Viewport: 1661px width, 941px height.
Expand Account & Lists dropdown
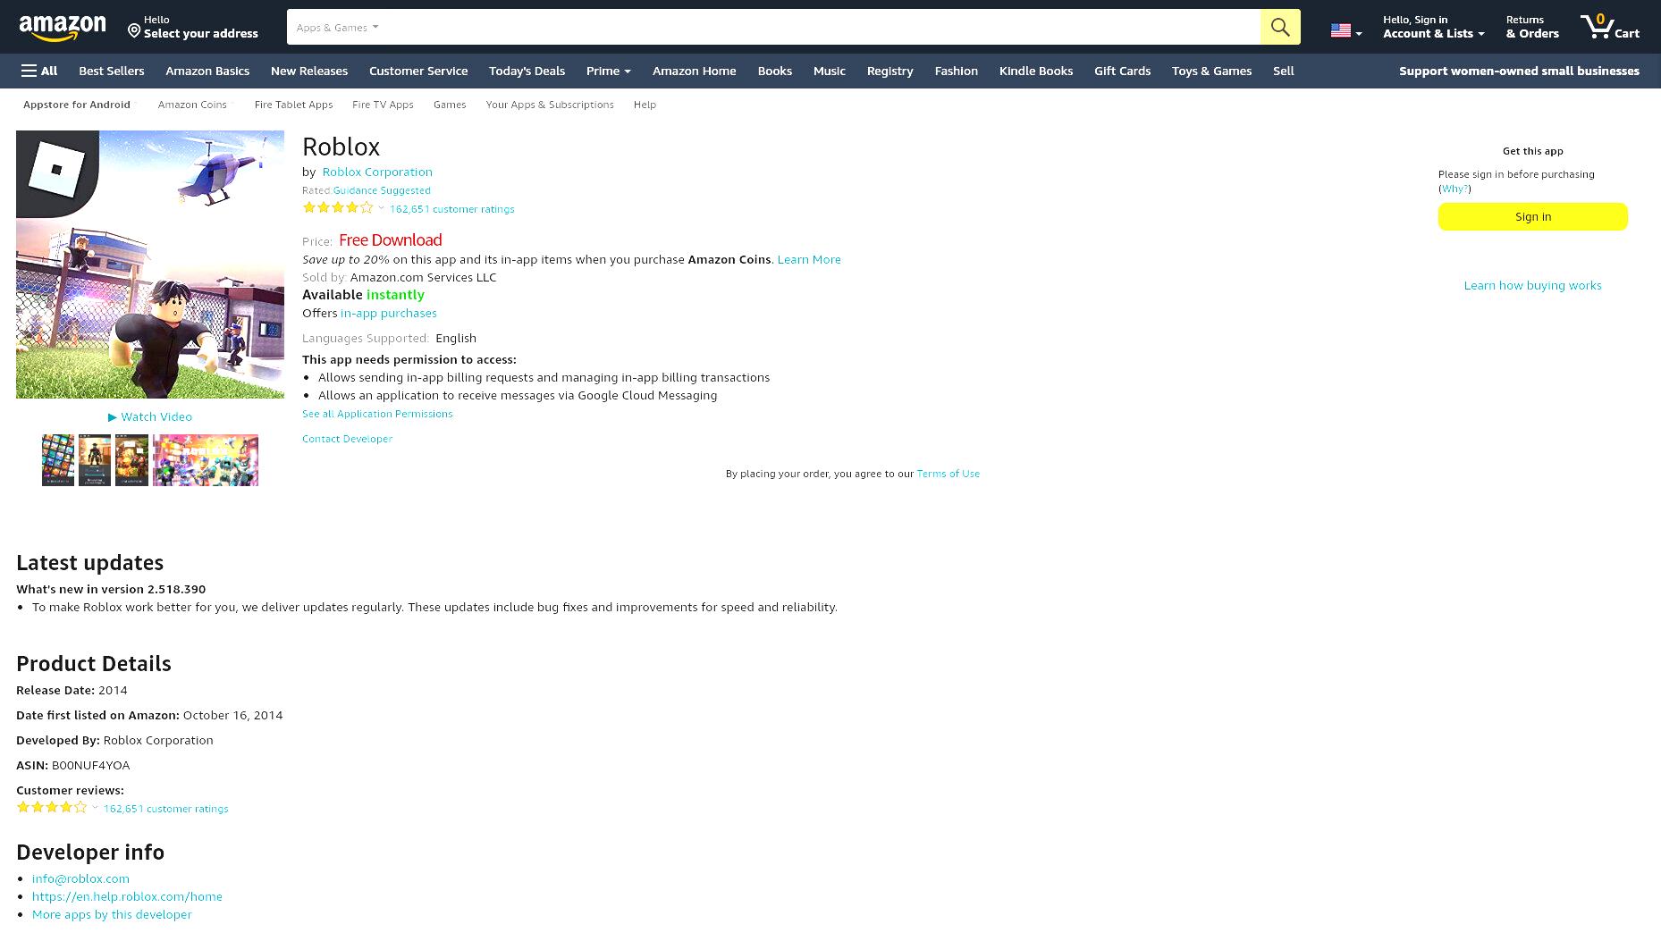1433,27
